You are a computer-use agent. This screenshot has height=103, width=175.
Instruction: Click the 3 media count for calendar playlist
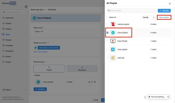[x=153, y=24]
